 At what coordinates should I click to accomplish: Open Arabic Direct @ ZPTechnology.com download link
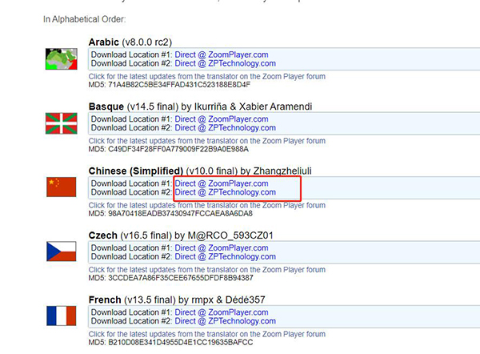[225, 63]
